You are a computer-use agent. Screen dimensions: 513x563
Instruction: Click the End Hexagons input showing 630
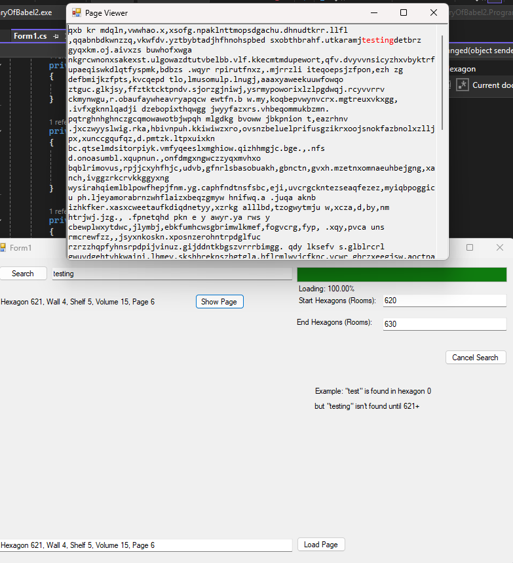(x=444, y=324)
